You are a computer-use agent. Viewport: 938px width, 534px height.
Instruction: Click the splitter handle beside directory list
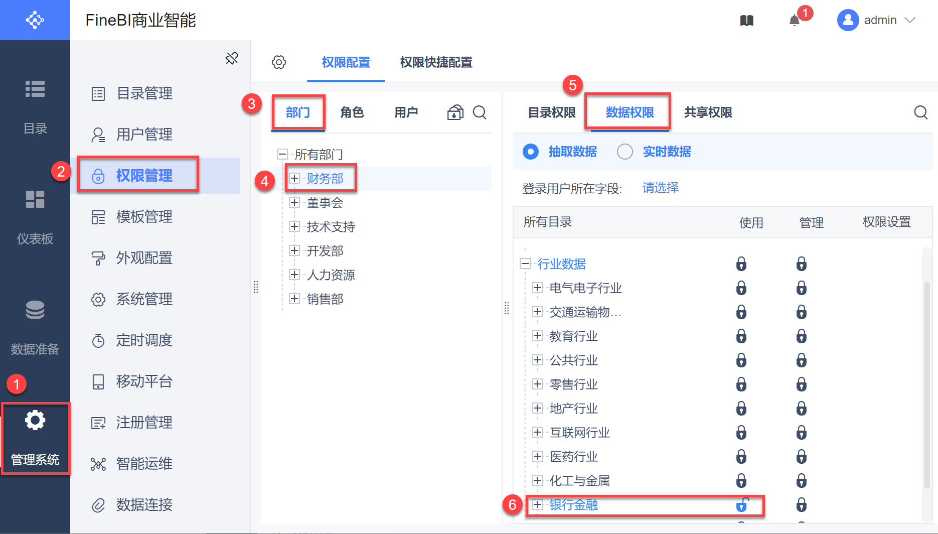507,308
